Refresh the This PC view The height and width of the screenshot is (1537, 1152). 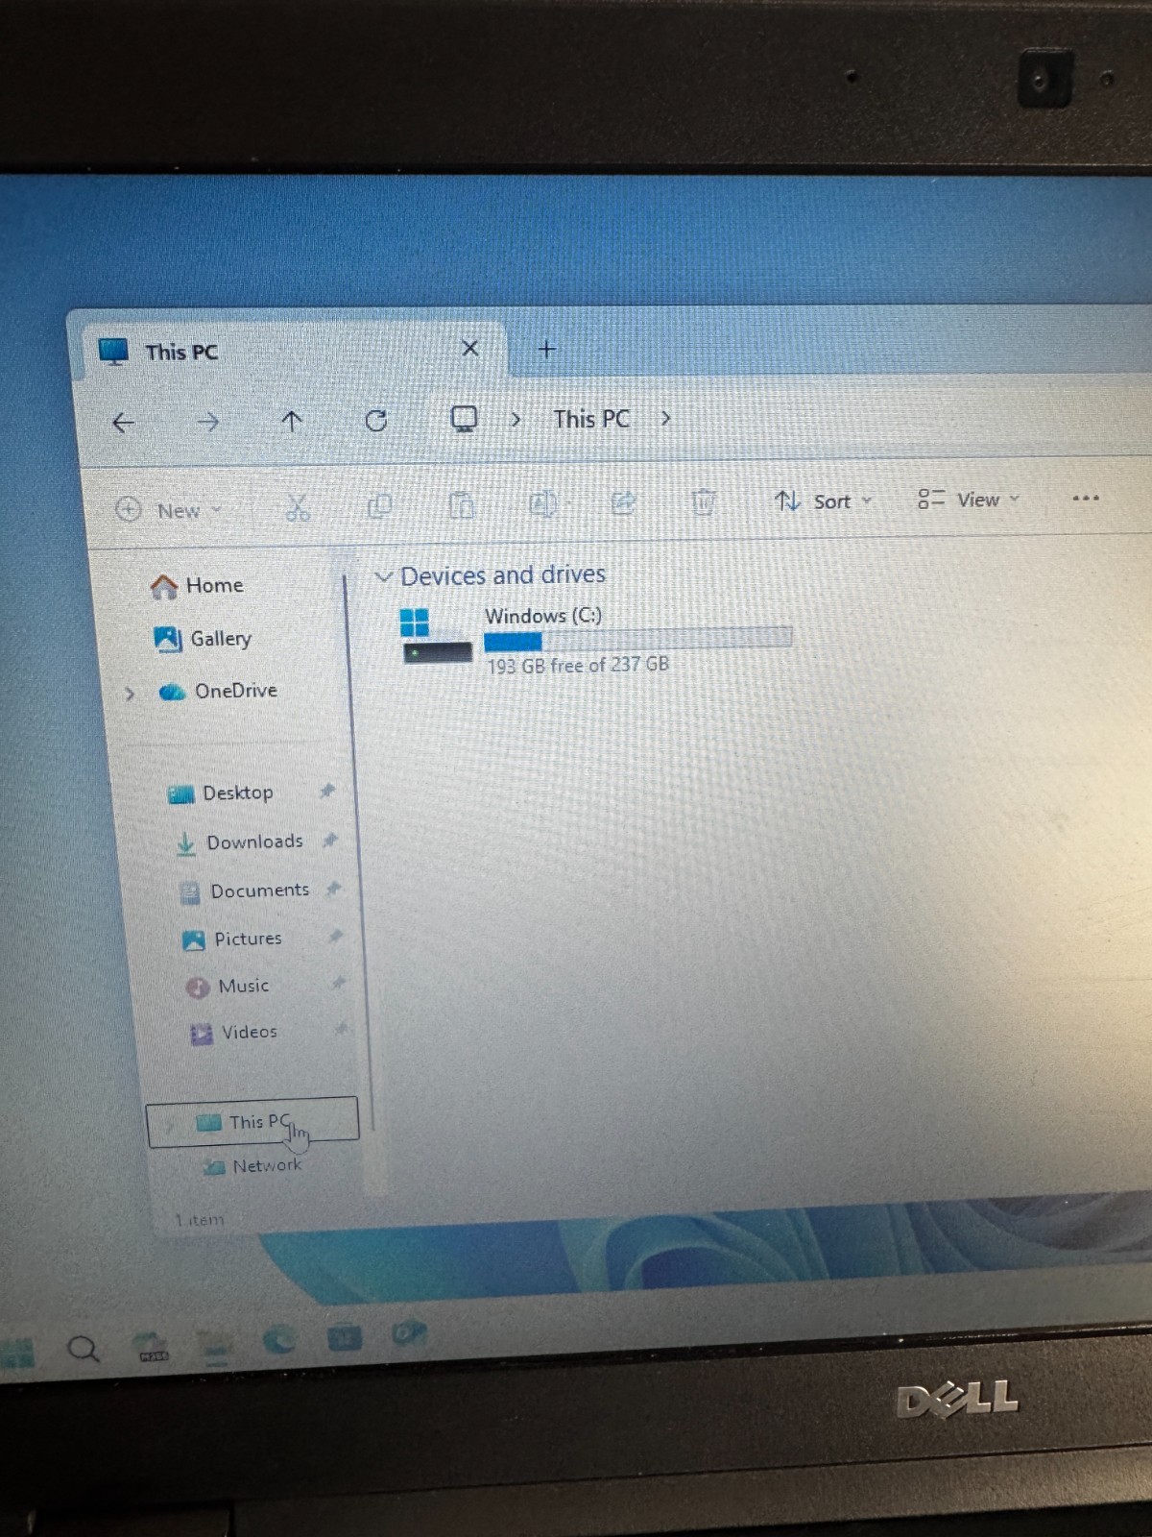pos(376,420)
